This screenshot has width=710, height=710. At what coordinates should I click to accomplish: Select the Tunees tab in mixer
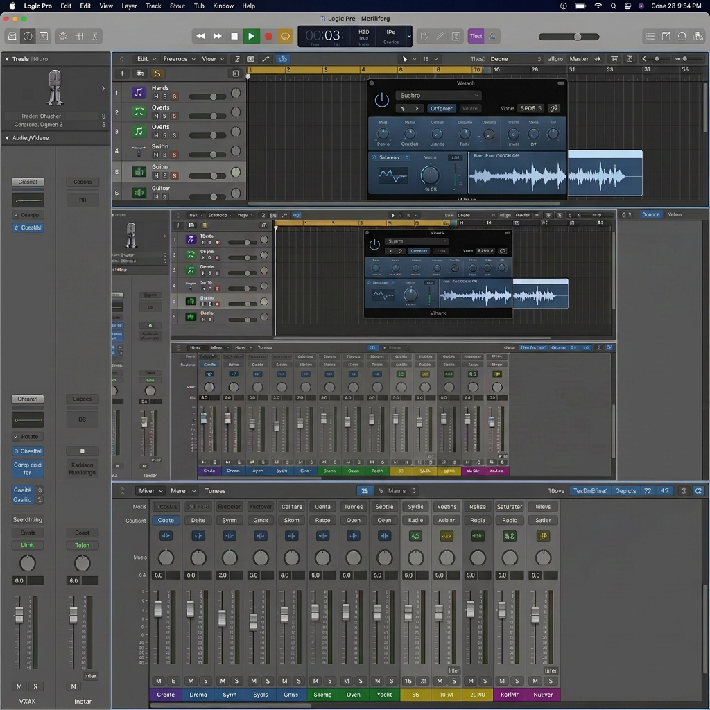tap(215, 490)
